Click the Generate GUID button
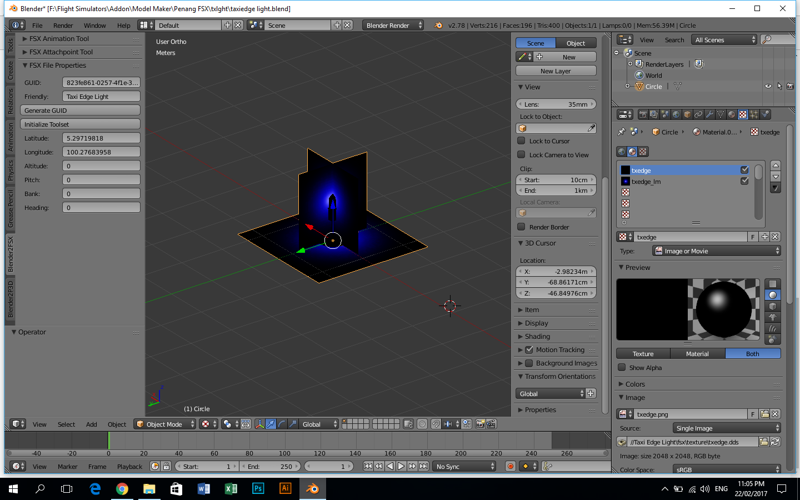This screenshot has width=800, height=500. (80, 111)
